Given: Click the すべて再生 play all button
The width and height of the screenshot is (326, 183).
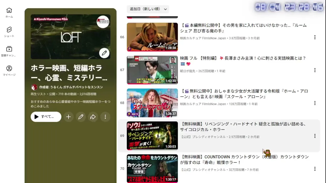Looking at the screenshot, I should 46,117.
